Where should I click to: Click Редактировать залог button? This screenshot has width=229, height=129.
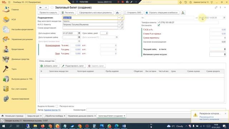[73, 66]
